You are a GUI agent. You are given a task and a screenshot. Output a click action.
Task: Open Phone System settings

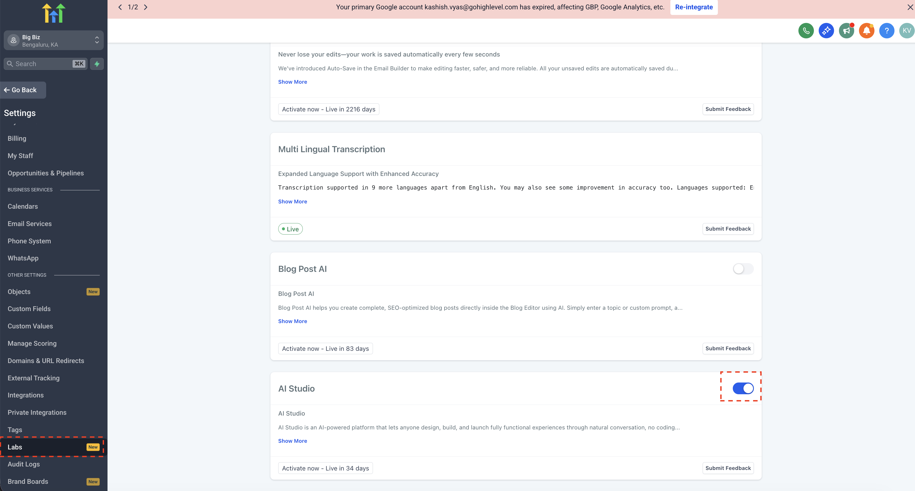pyautogui.click(x=29, y=241)
